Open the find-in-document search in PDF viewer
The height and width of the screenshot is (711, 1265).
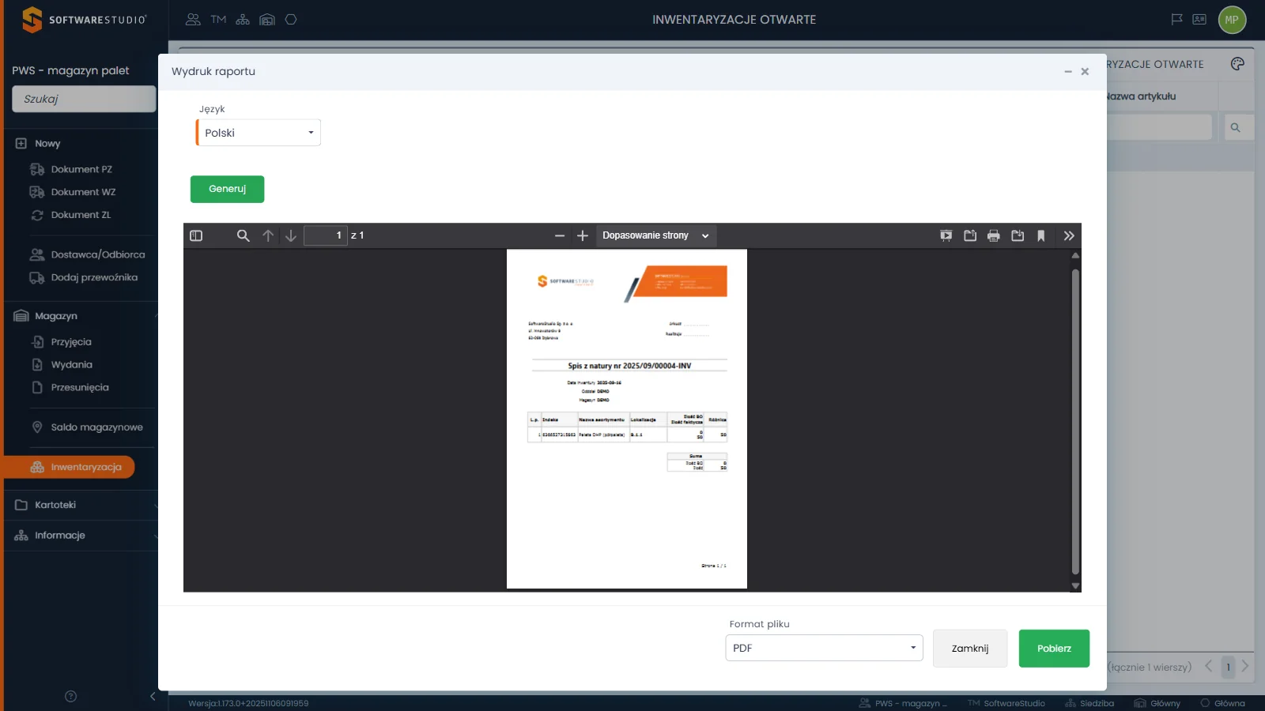tap(243, 235)
